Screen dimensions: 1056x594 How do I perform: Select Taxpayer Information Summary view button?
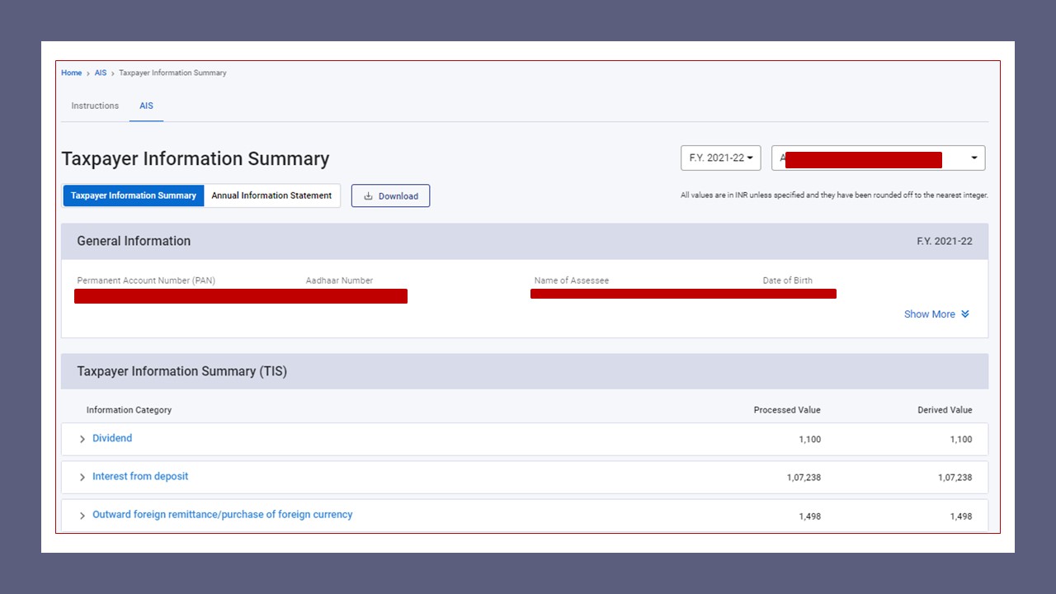click(x=134, y=196)
